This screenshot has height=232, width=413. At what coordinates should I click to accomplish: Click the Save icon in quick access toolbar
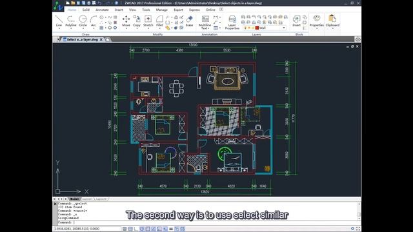[x=78, y=3]
